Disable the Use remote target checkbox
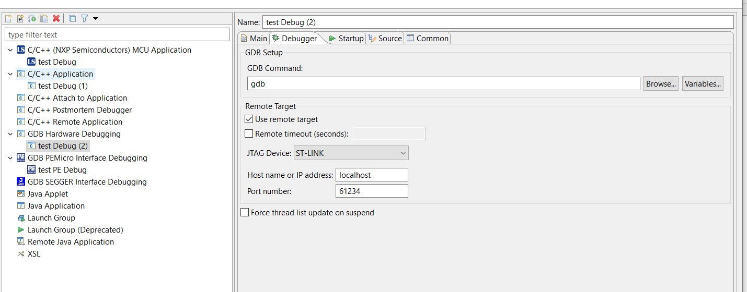 click(249, 119)
